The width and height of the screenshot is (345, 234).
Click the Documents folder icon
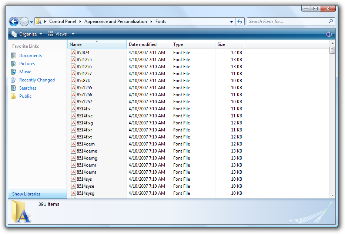pos(13,56)
